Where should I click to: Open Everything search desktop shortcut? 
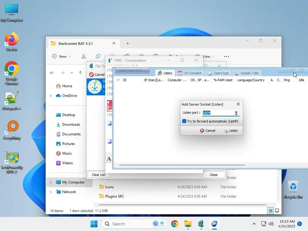click(12, 130)
